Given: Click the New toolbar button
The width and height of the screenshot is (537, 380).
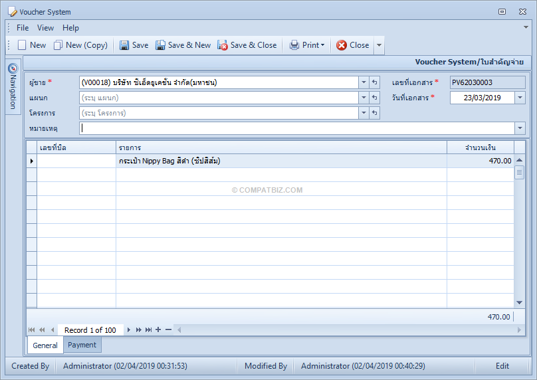Looking at the screenshot, I should [32, 45].
